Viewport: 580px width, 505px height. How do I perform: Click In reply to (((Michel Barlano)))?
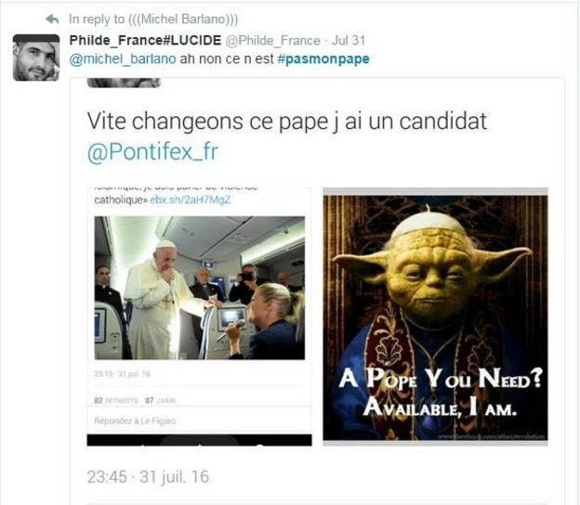point(153,19)
